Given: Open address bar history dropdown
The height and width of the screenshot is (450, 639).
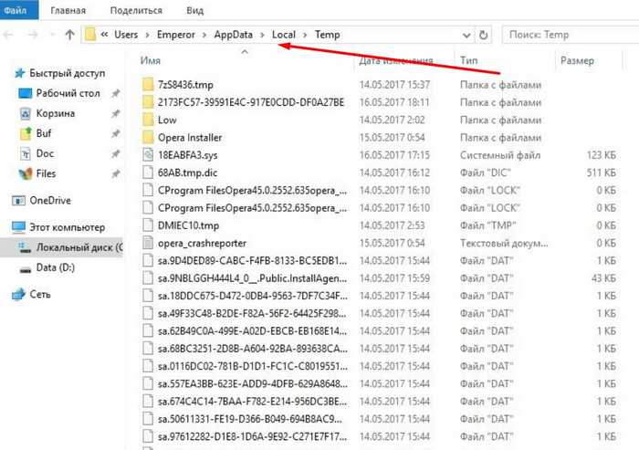Looking at the screenshot, I should pos(466,35).
